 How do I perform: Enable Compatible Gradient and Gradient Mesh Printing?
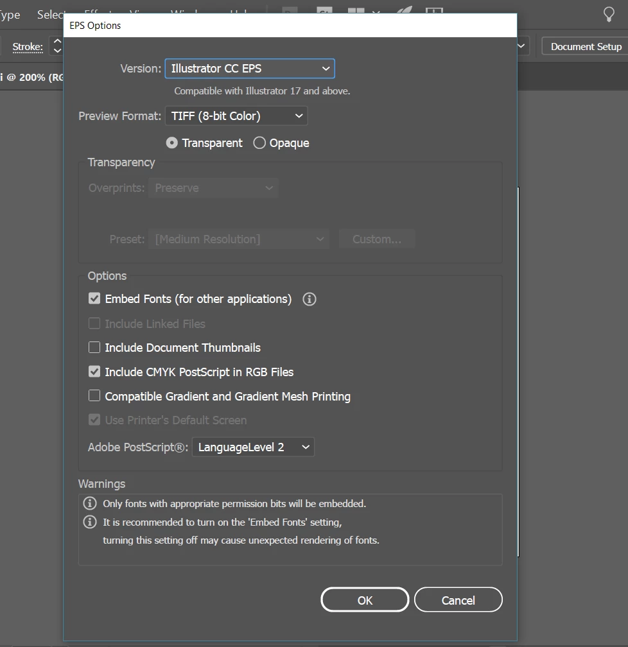94,395
